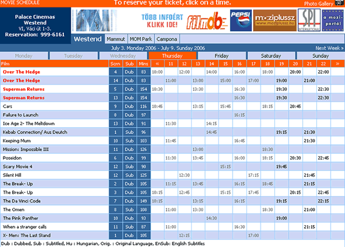Reserve The Break- Up 20:15 showtime
The image size is (345, 247).
pos(296,192)
